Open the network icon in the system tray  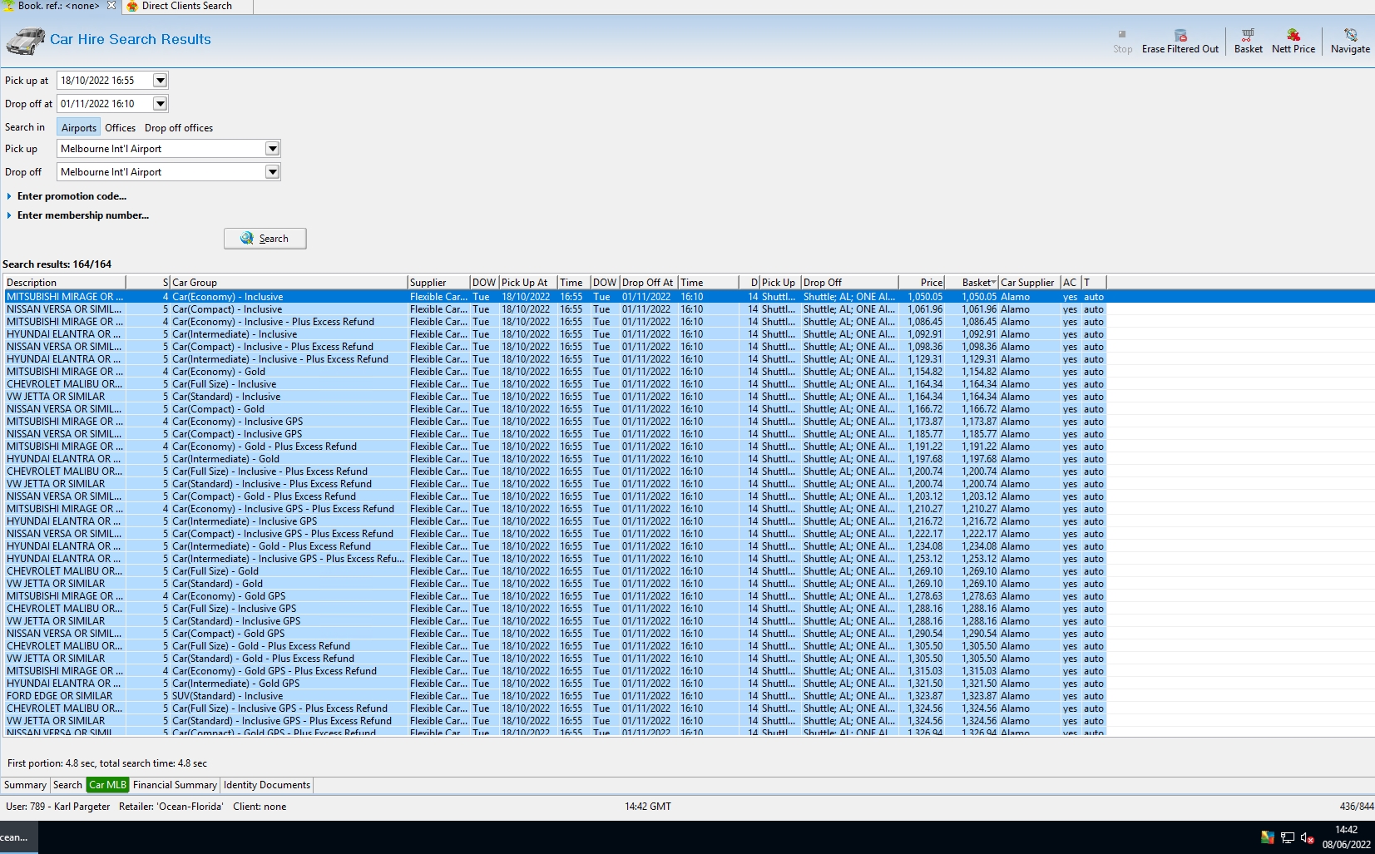(1287, 837)
